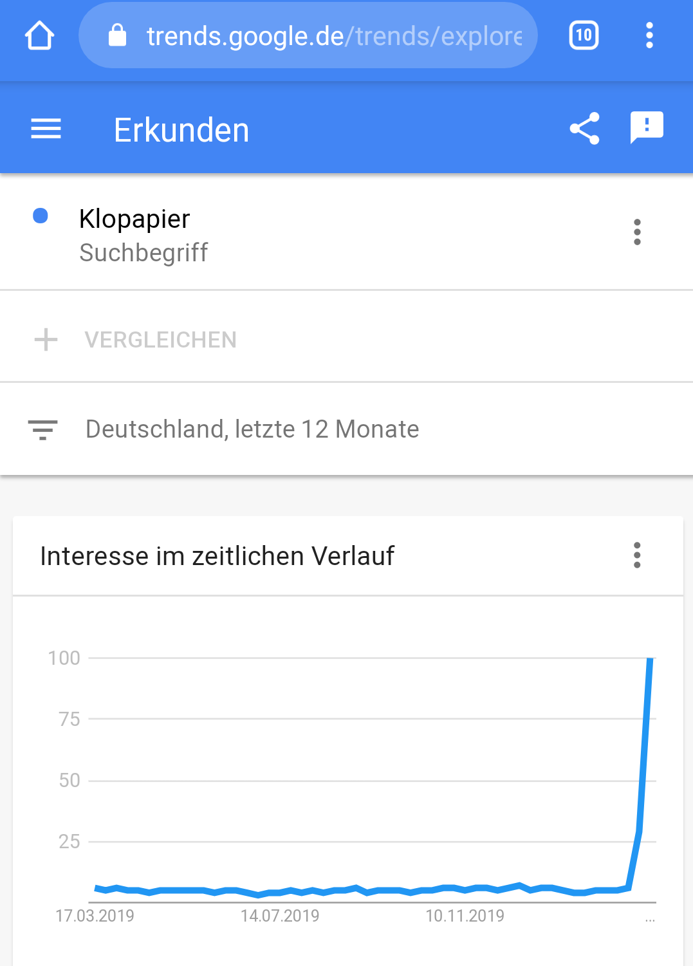Open the browser three-dot overflow menu
Image resolution: width=693 pixels, height=966 pixels.
click(x=649, y=35)
